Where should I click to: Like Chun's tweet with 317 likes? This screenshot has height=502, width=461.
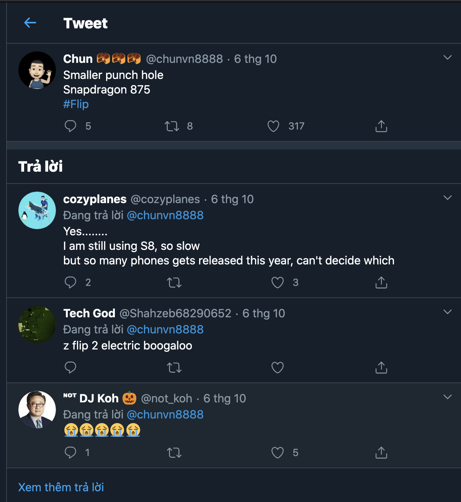273,126
